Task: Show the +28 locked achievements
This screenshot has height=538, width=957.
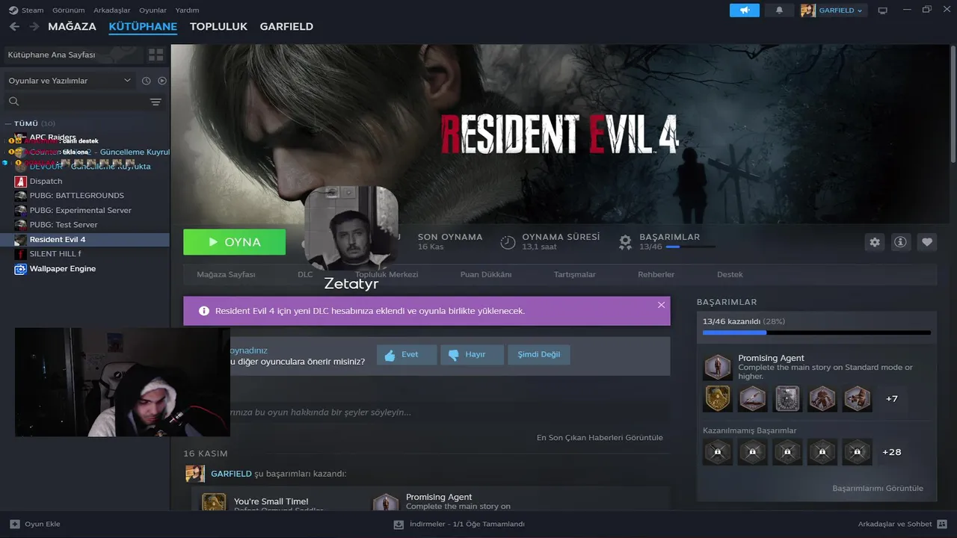Action: [892, 452]
